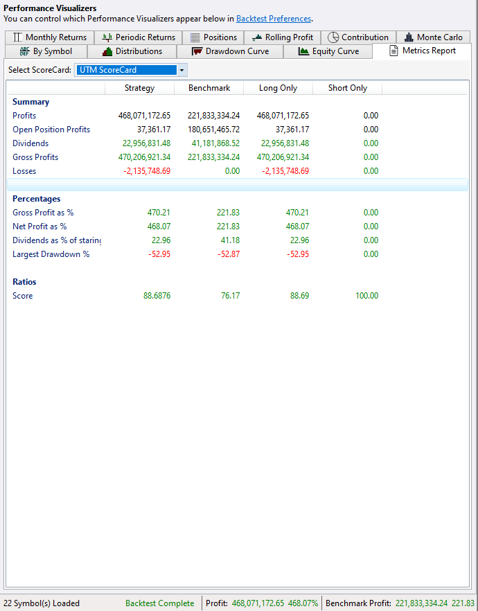Click the Rolling Profit chart icon

pyautogui.click(x=257, y=37)
